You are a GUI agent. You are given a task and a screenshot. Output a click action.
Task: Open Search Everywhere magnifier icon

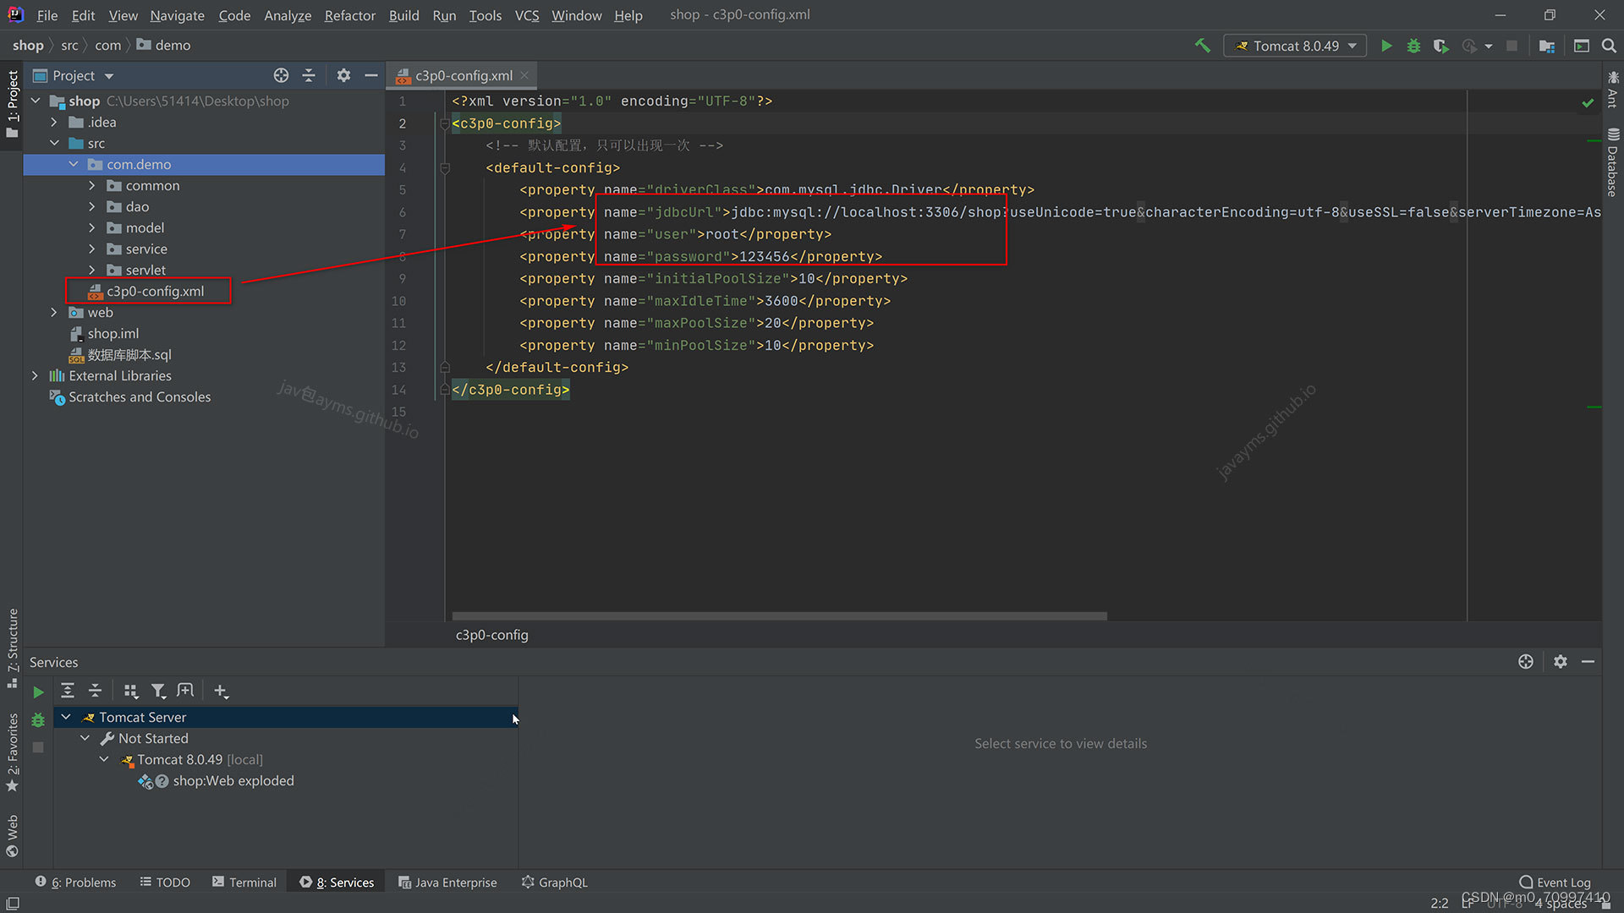click(x=1609, y=46)
